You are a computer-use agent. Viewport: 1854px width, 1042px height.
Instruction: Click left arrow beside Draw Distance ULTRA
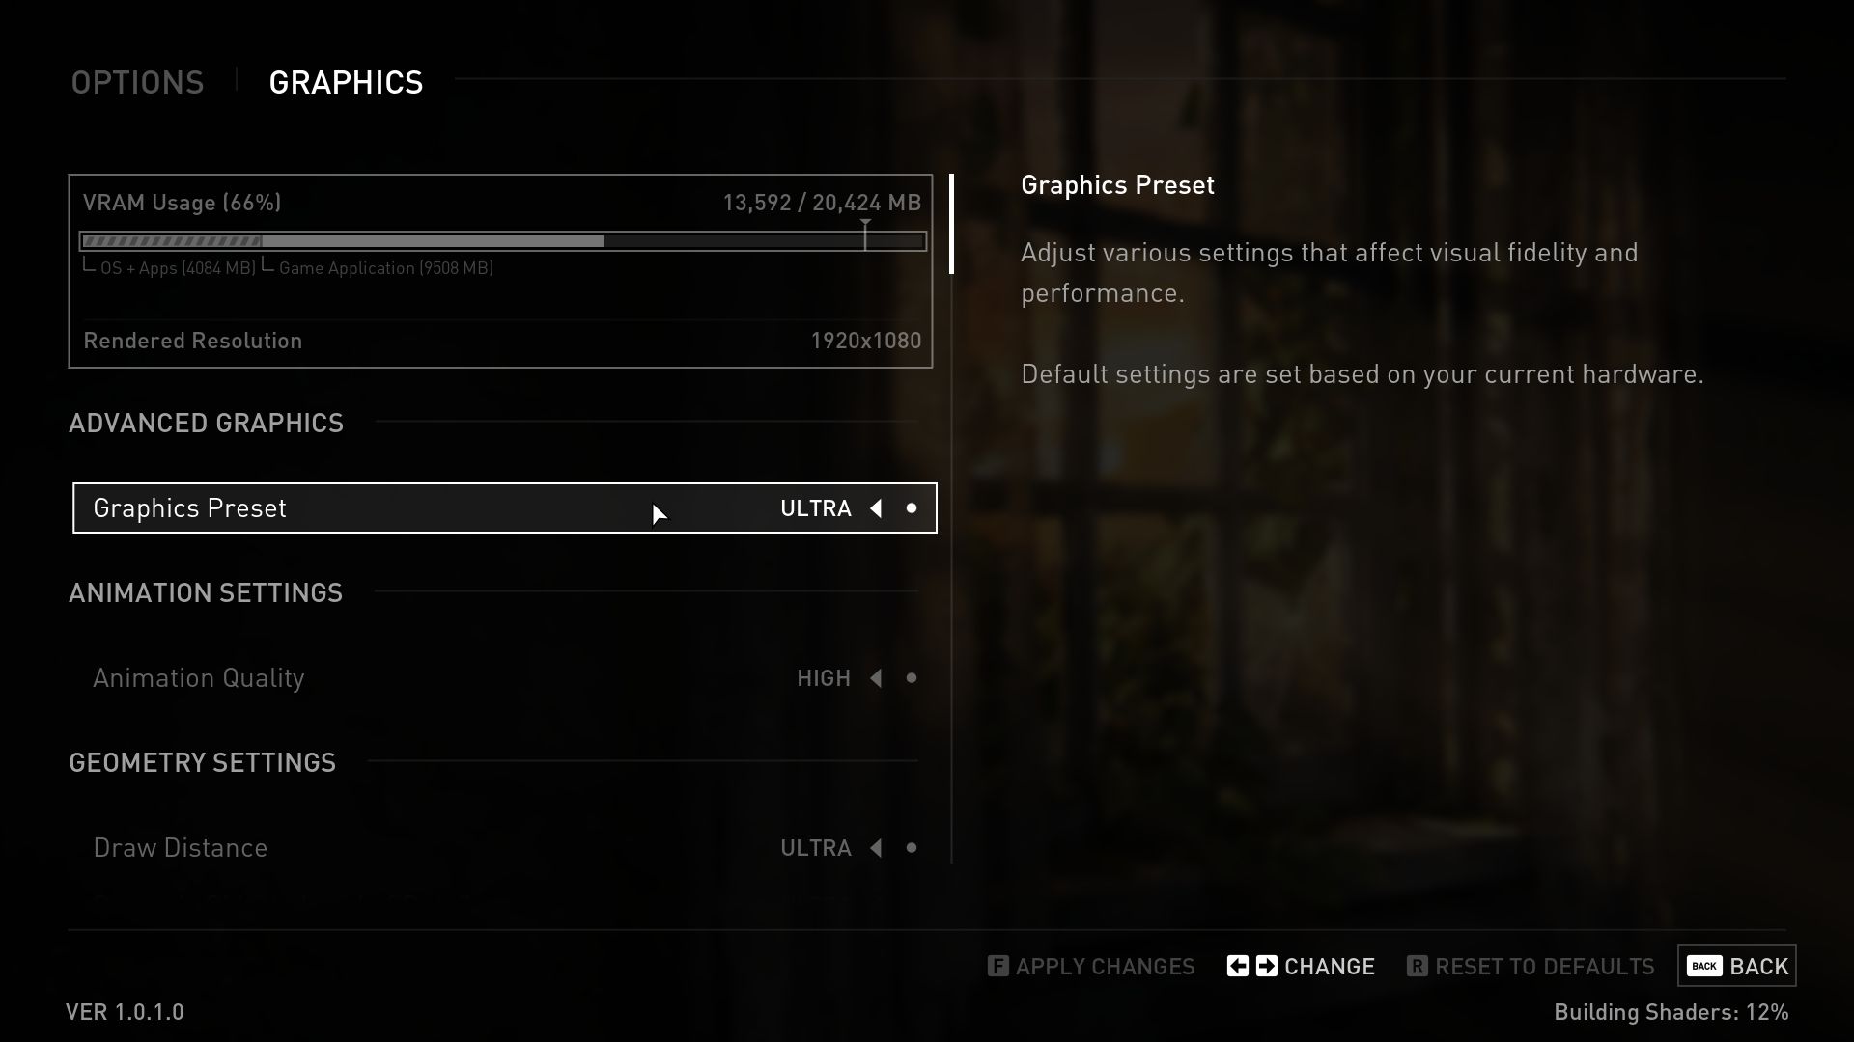(876, 848)
